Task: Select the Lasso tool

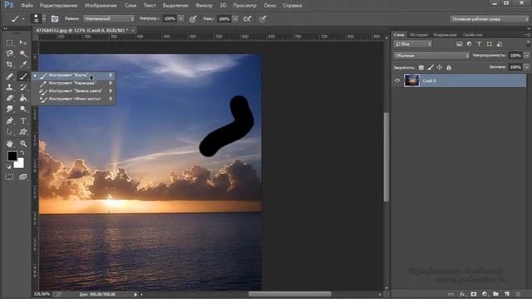Action: 9,53
